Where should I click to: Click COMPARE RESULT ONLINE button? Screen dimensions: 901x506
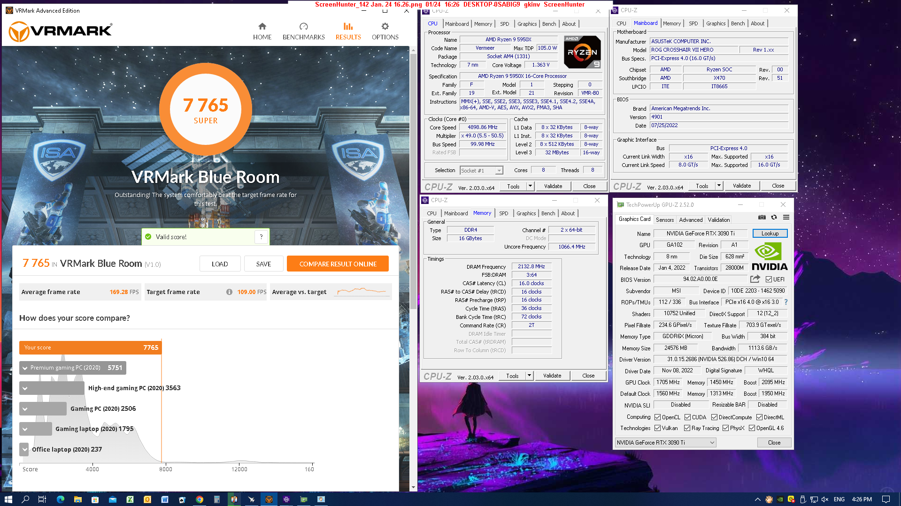pyautogui.click(x=338, y=264)
